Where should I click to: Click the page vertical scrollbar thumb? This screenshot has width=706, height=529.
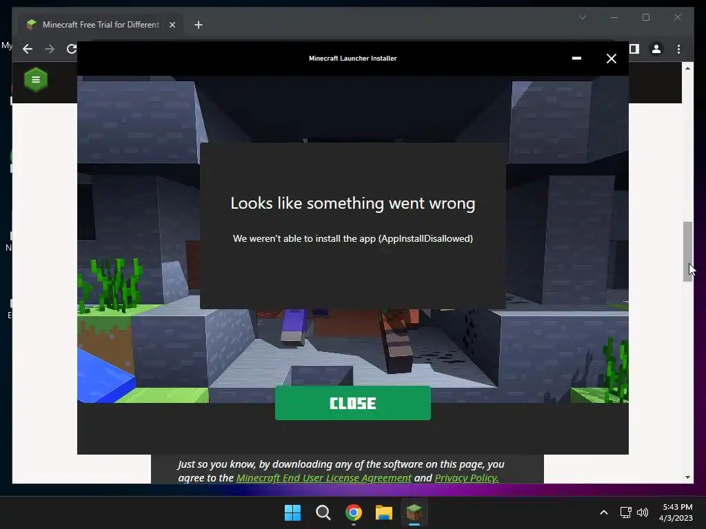(687, 251)
